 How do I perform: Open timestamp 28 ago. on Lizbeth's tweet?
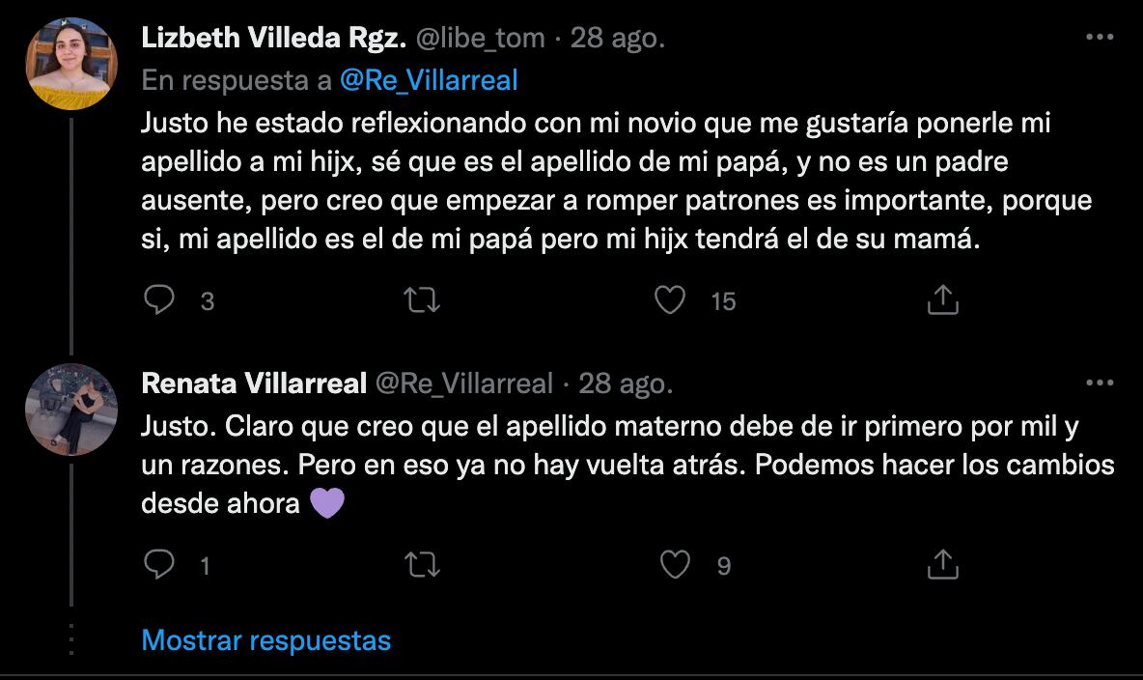[618, 38]
